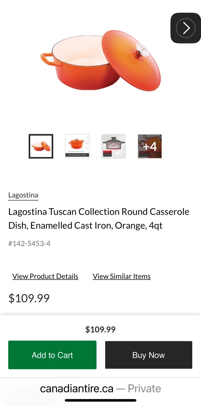Tap the bold $109.99 in sticky bar
This screenshot has height=406, width=201.
tap(100, 329)
